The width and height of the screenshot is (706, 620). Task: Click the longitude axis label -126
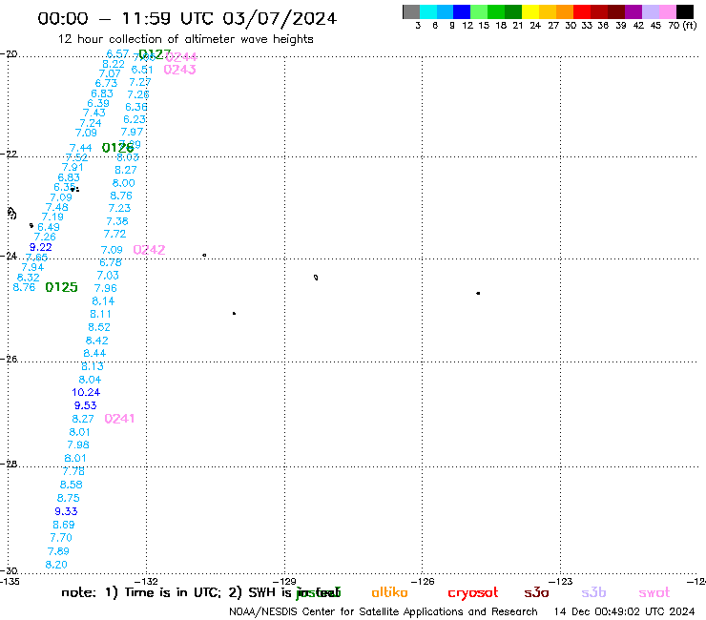423,581
